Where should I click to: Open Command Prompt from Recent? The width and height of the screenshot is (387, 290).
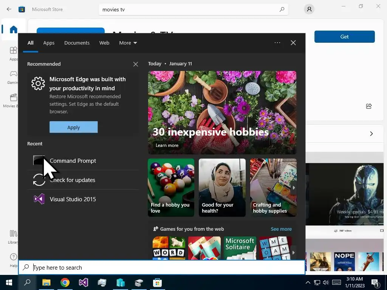point(83,160)
